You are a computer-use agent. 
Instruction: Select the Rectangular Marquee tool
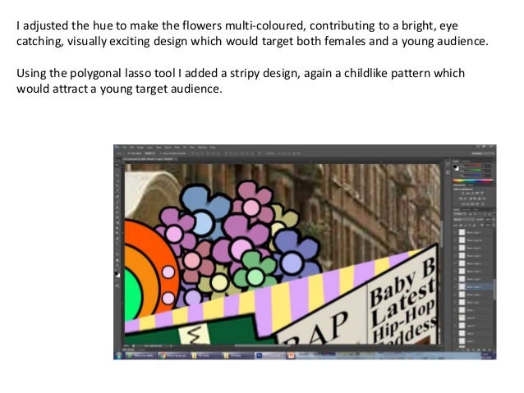click(x=117, y=170)
